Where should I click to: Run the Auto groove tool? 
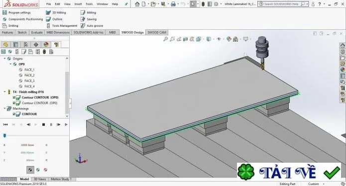pyautogui.click(x=92, y=26)
